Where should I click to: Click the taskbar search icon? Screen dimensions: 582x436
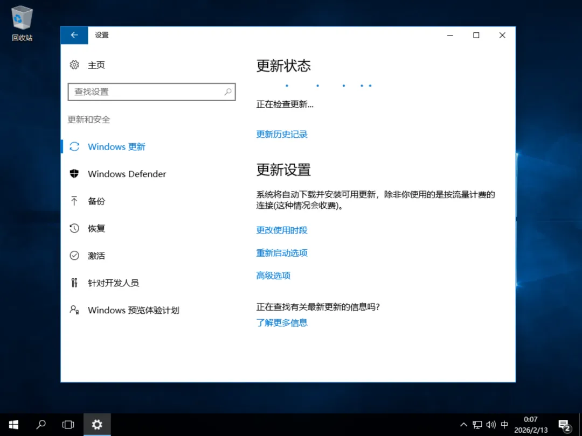41,425
